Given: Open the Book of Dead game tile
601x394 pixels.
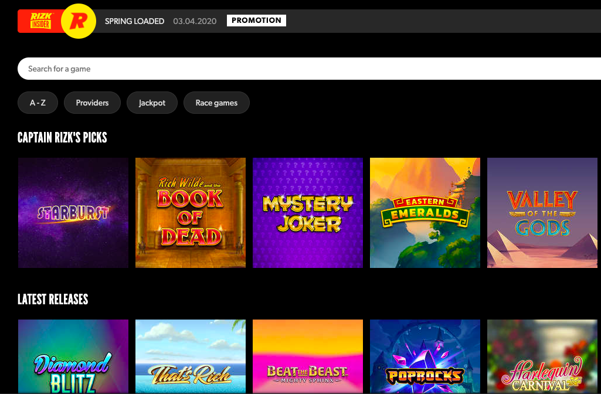Looking at the screenshot, I should (x=191, y=213).
